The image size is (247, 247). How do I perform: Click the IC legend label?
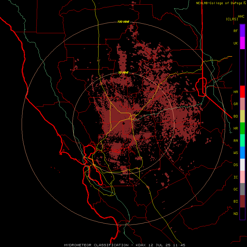[x=235, y=177]
